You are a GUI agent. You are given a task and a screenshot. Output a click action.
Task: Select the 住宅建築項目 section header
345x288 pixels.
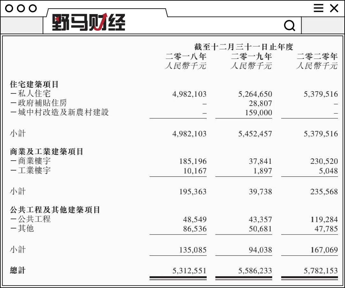point(35,84)
